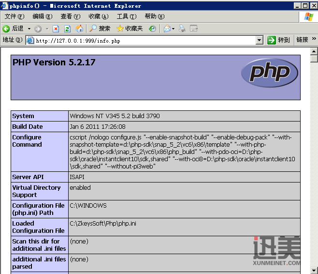Screen dimensions: 318x274
Task: Click the Windows flag logo
Action: [308, 16]
